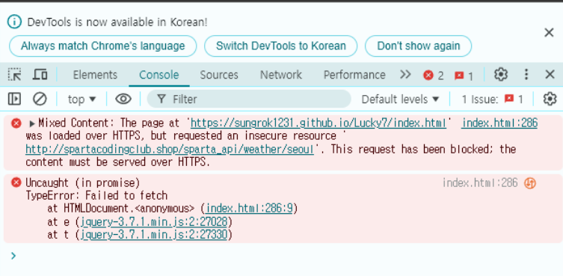Click the filter funnel icon
The image size is (563, 276).
161,99
